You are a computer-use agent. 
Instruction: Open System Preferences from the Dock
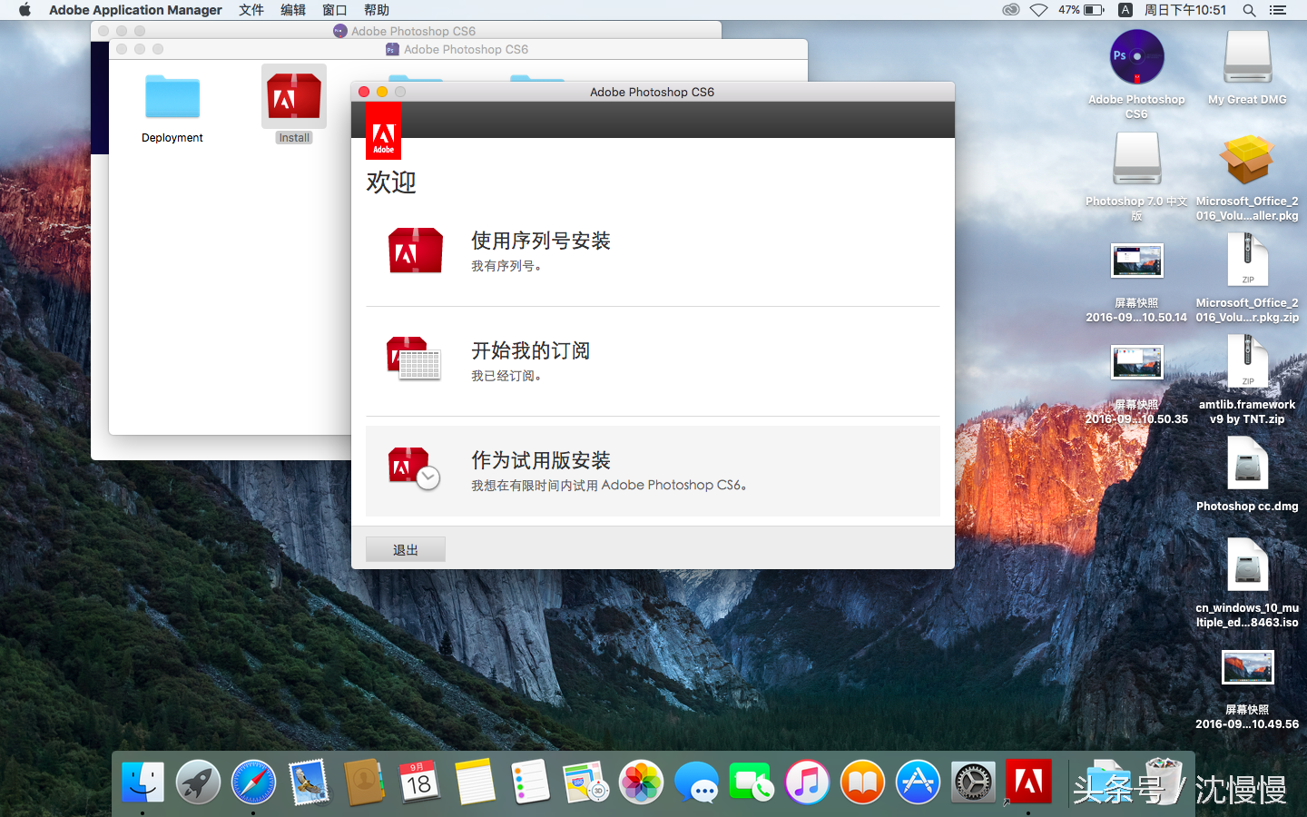(x=973, y=782)
